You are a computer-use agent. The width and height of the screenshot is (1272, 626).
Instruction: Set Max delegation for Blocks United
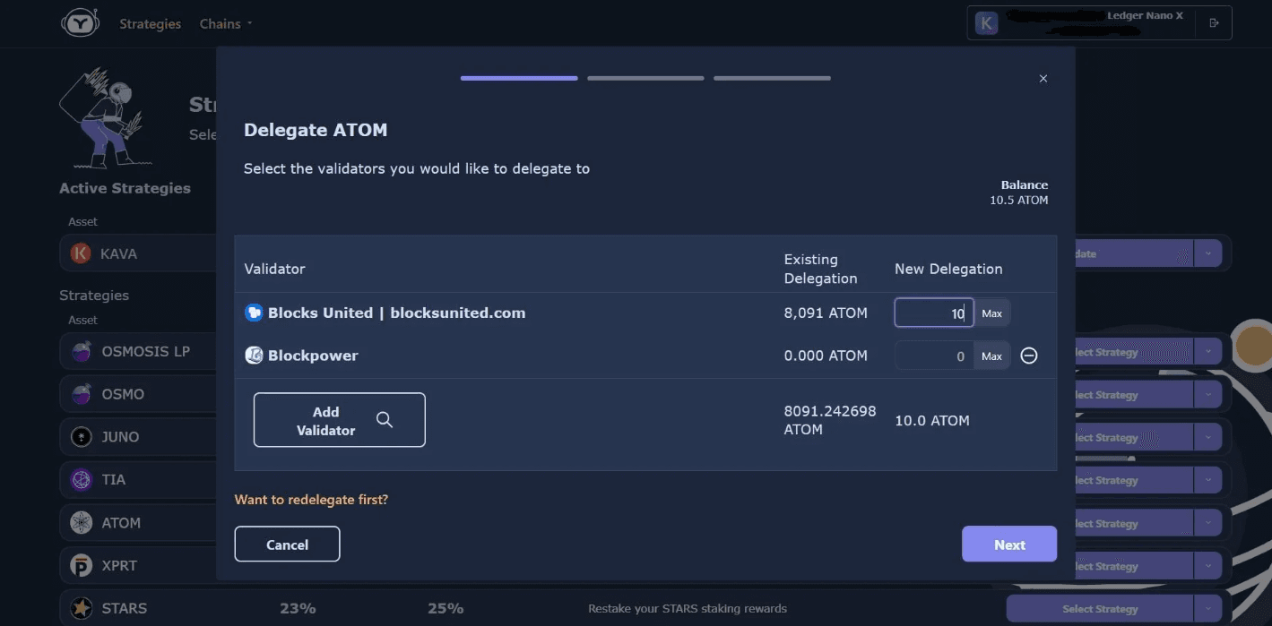(991, 313)
